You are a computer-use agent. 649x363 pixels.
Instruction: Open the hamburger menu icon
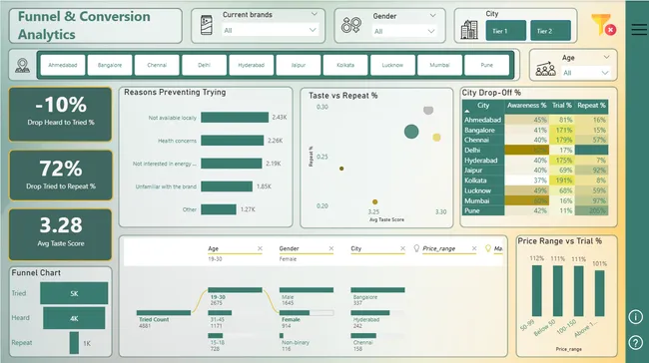(x=639, y=29)
